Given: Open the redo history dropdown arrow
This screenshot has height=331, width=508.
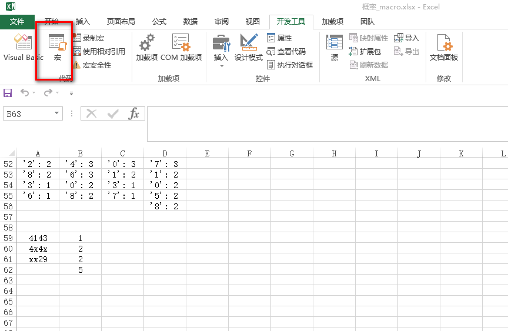Looking at the screenshot, I should pyautogui.click(x=58, y=93).
